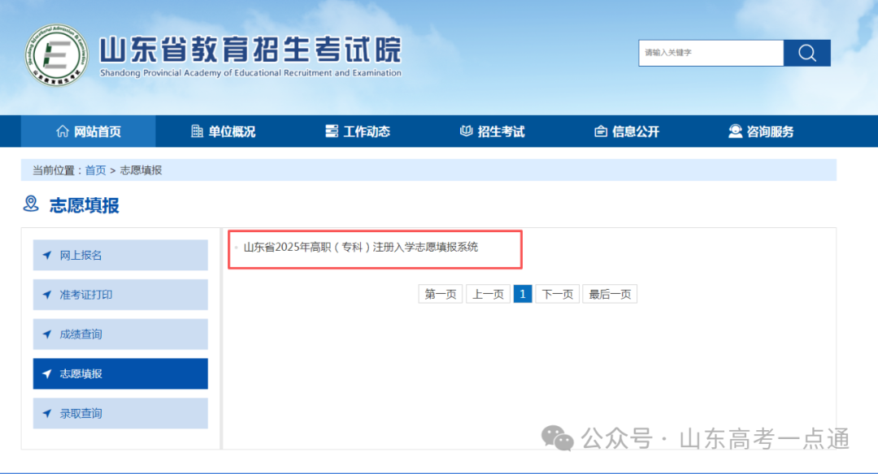Focus the keyword search input field
This screenshot has width=878, height=474.
pos(711,53)
